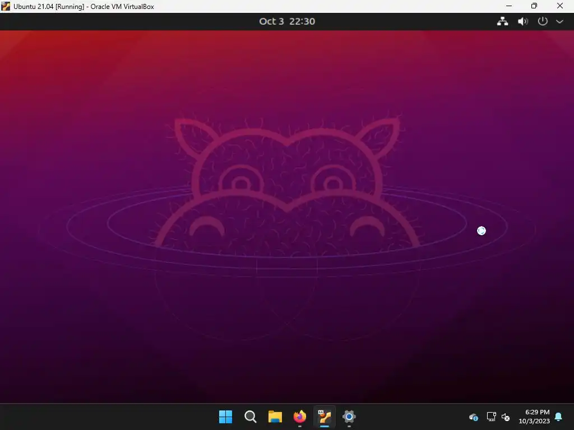
Task: Open the Settings gear app in taskbar
Action: (x=349, y=417)
